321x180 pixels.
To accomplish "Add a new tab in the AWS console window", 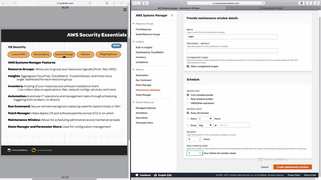I will point(319,8).
